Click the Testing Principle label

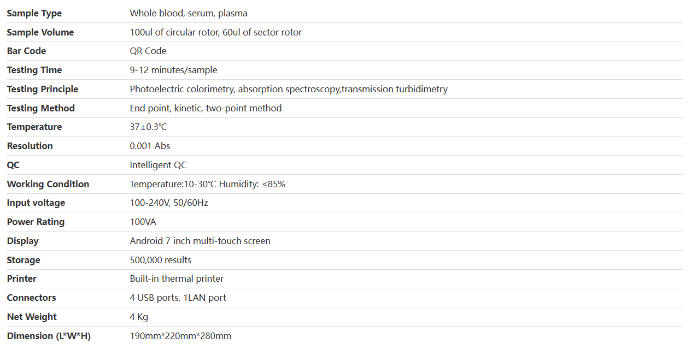pyautogui.click(x=43, y=89)
